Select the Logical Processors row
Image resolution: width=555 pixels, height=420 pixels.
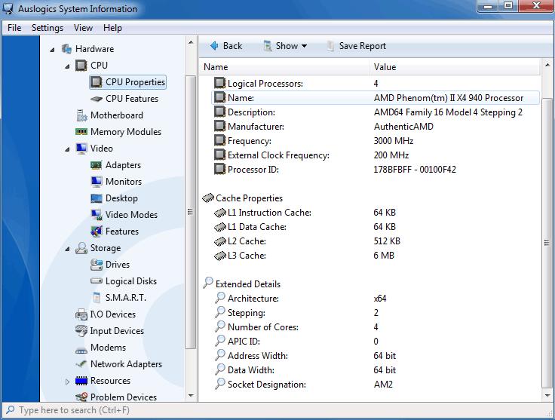376,84
